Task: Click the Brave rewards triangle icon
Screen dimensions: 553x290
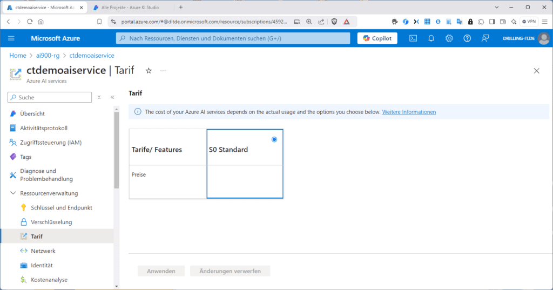Action: point(347,22)
